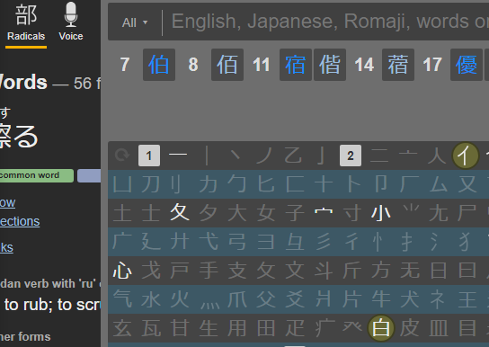This screenshot has width=489, height=347.
Task: Deselect the イ person radical
Action: click(466, 156)
